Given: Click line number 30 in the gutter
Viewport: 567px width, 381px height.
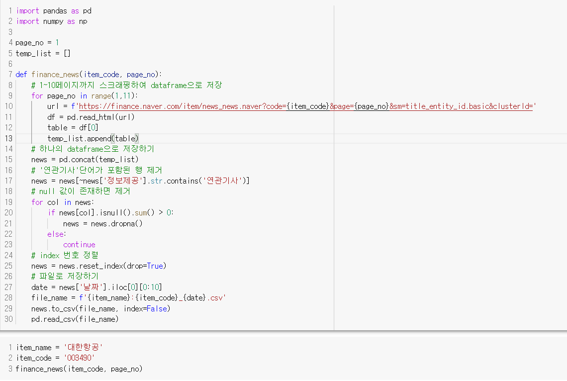Looking at the screenshot, I should (x=8, y=319).
